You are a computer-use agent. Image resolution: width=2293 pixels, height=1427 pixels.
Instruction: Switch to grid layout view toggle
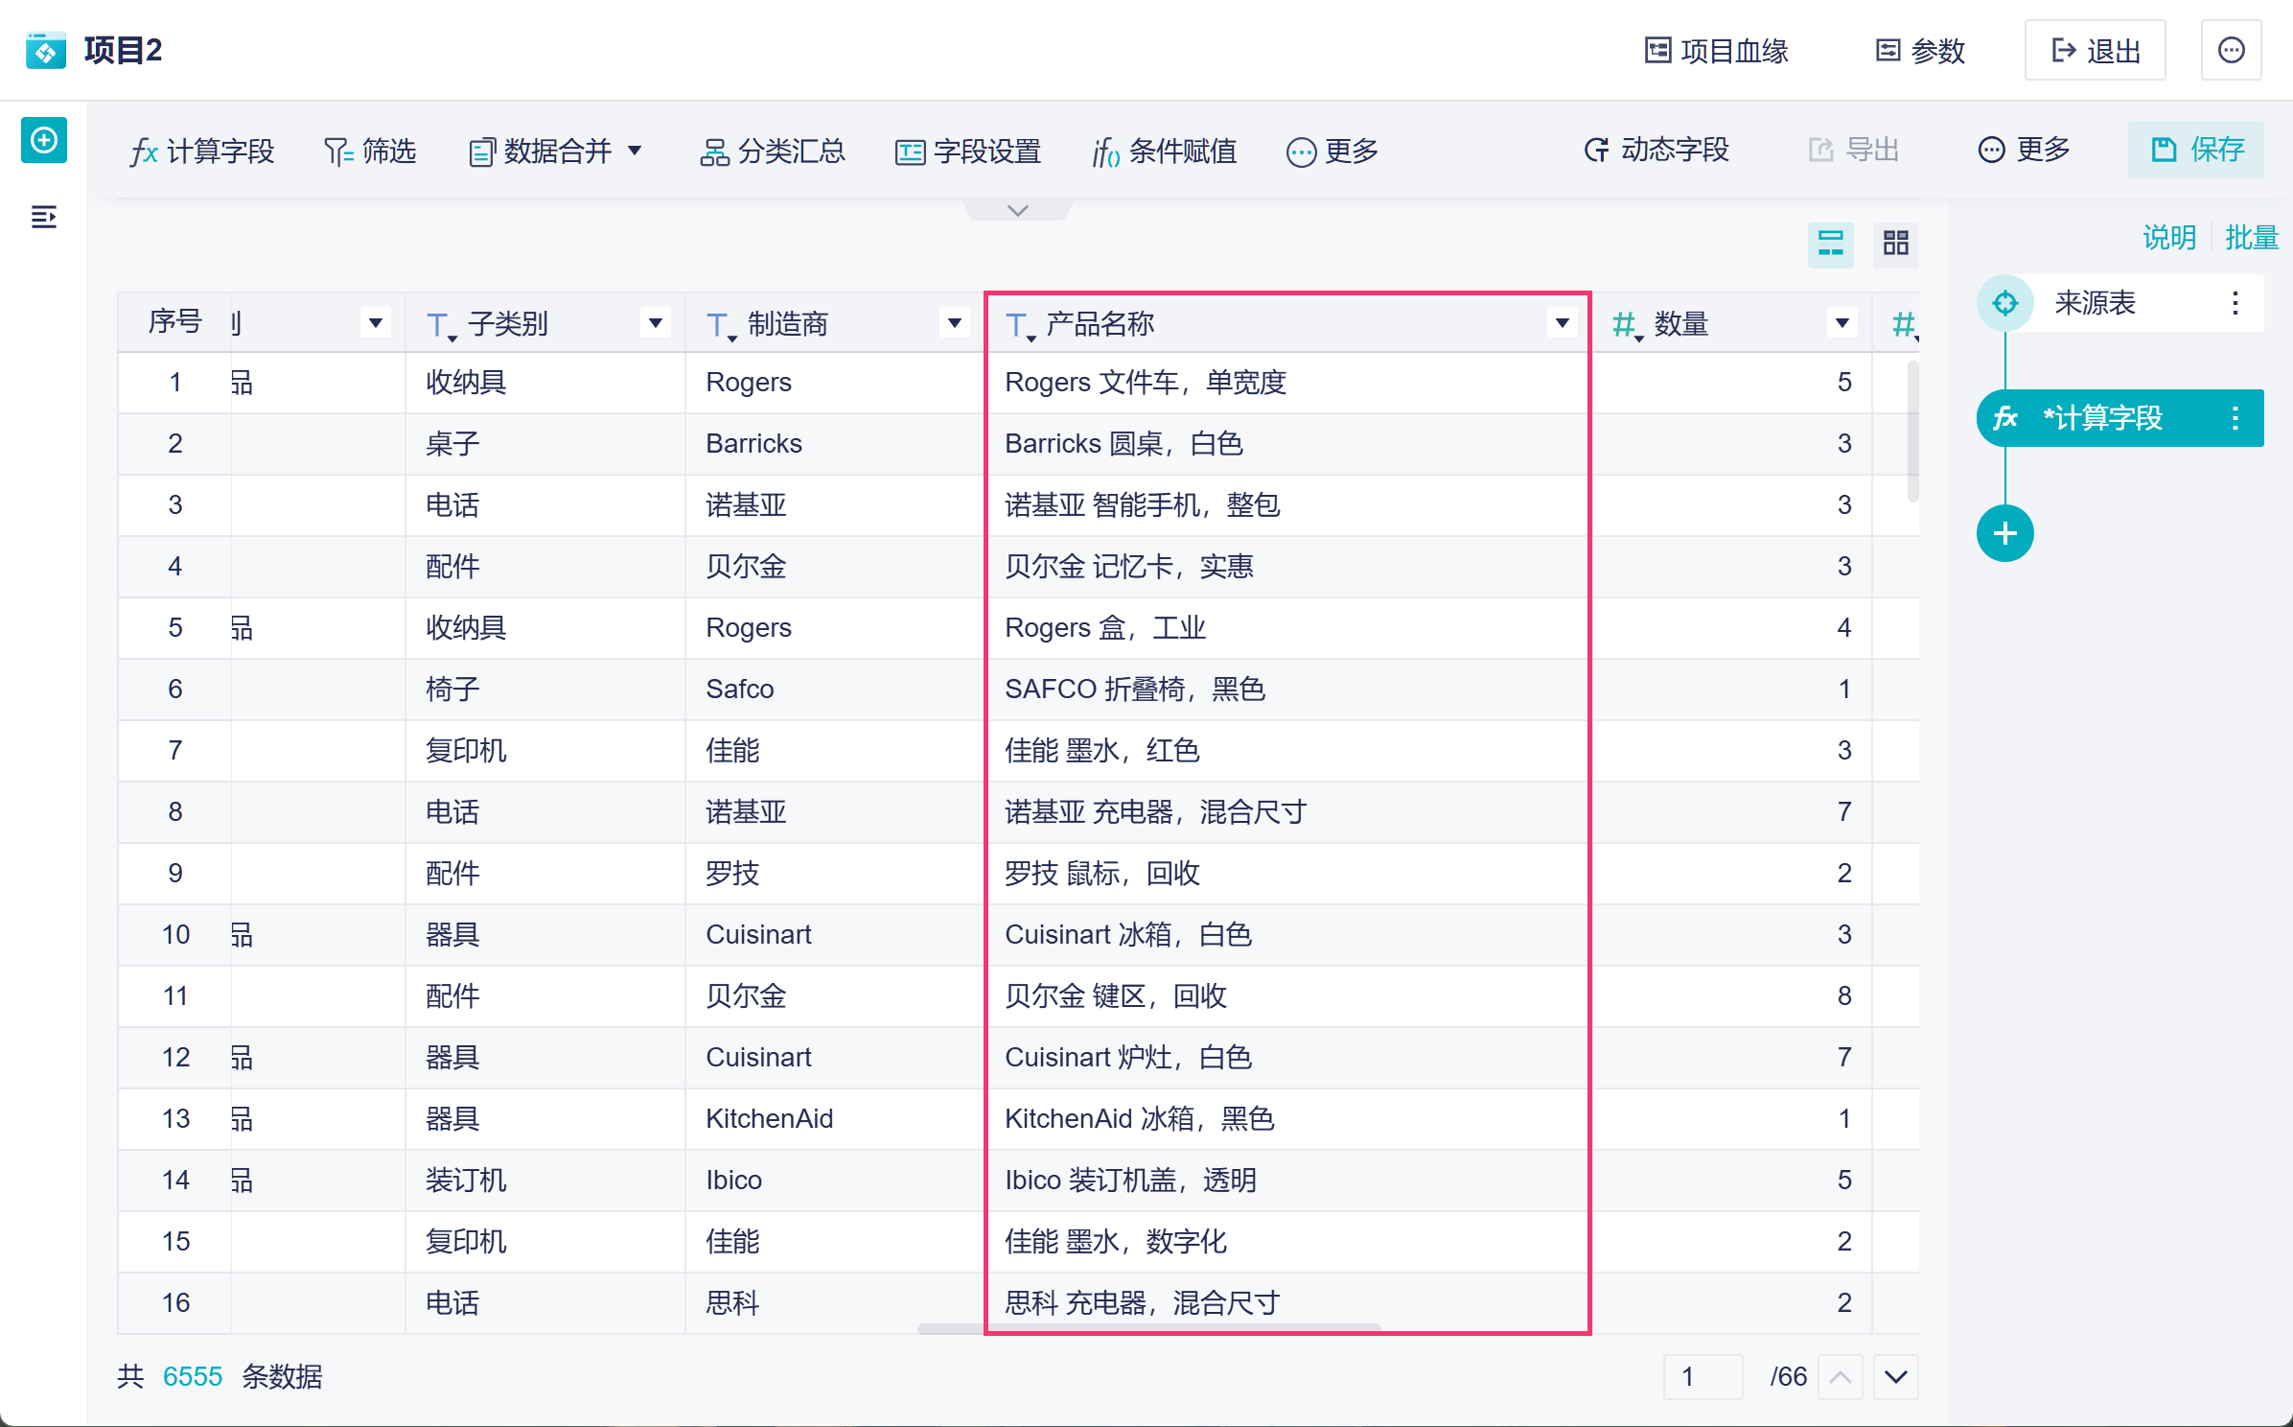[1895, 243]
